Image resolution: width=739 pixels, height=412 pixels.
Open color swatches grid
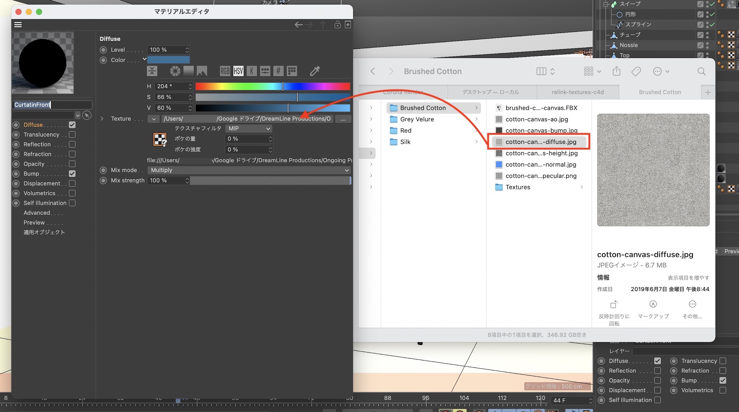(292, 71)
